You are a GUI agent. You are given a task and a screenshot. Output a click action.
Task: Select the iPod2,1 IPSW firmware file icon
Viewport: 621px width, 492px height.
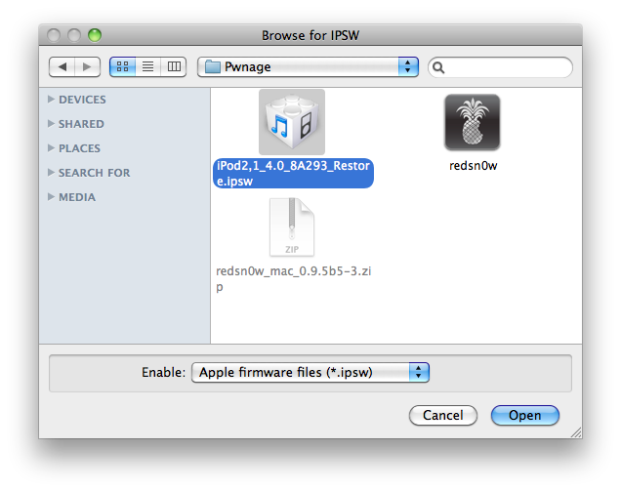292,122
